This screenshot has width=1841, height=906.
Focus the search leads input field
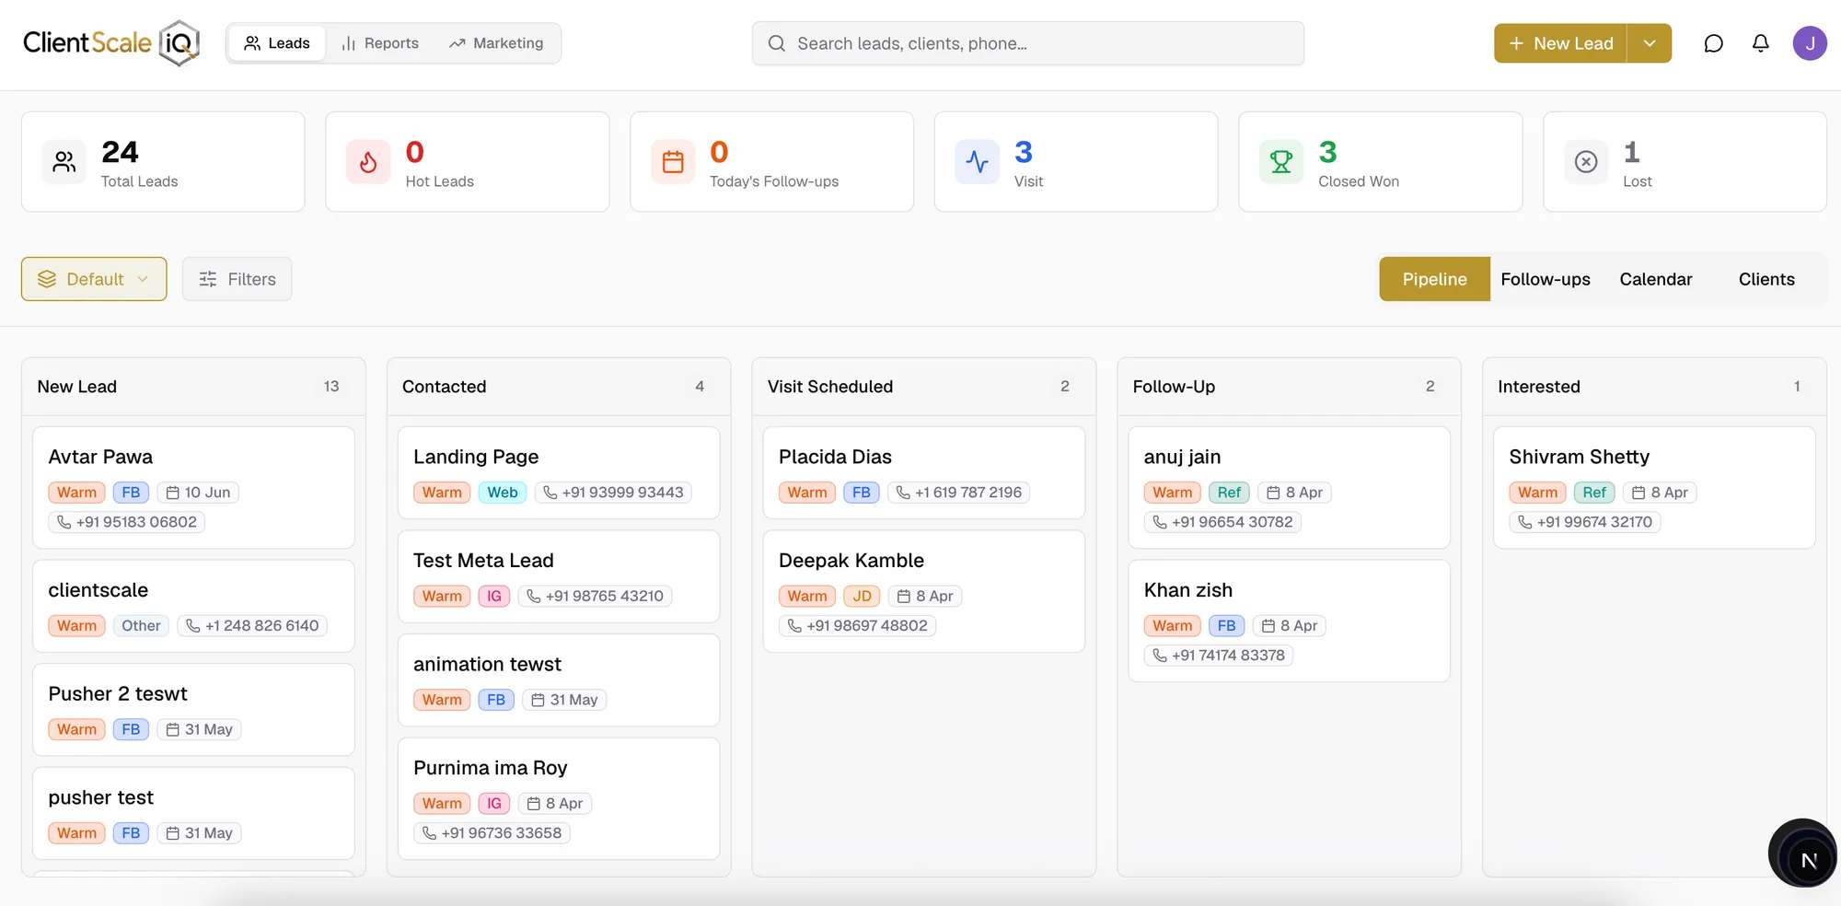[1028, 43]
